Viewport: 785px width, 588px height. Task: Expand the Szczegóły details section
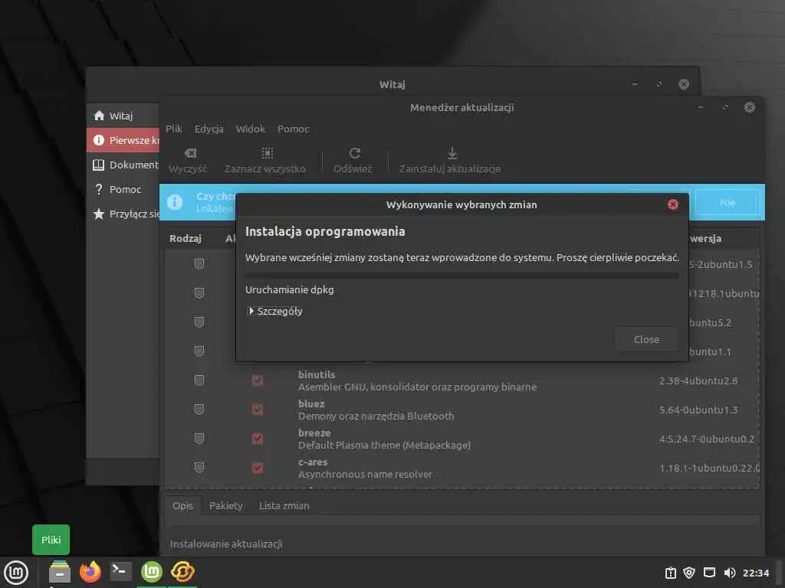275,311
